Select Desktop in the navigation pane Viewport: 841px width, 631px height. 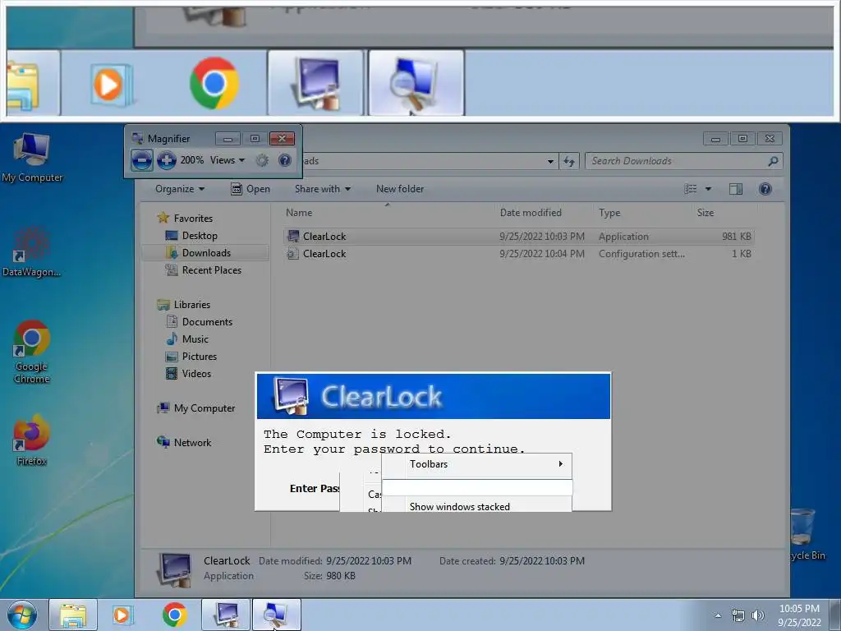[x=191, y=236]
